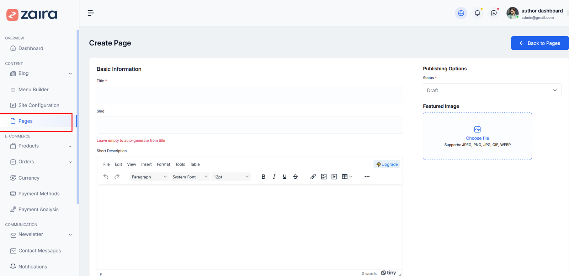Open the Format menu in editor
569x276 pixels.
click(x=163, y=164)
